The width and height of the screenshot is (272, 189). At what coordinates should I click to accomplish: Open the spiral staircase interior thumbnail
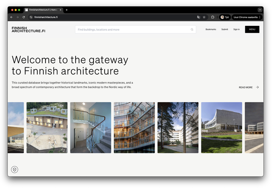point(91,128)
